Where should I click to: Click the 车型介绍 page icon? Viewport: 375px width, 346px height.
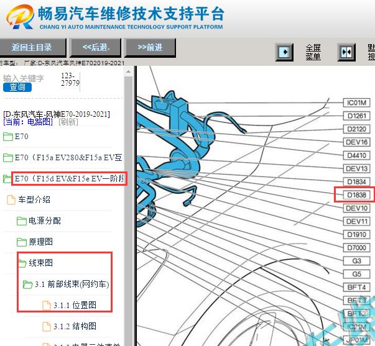point(11,200)
